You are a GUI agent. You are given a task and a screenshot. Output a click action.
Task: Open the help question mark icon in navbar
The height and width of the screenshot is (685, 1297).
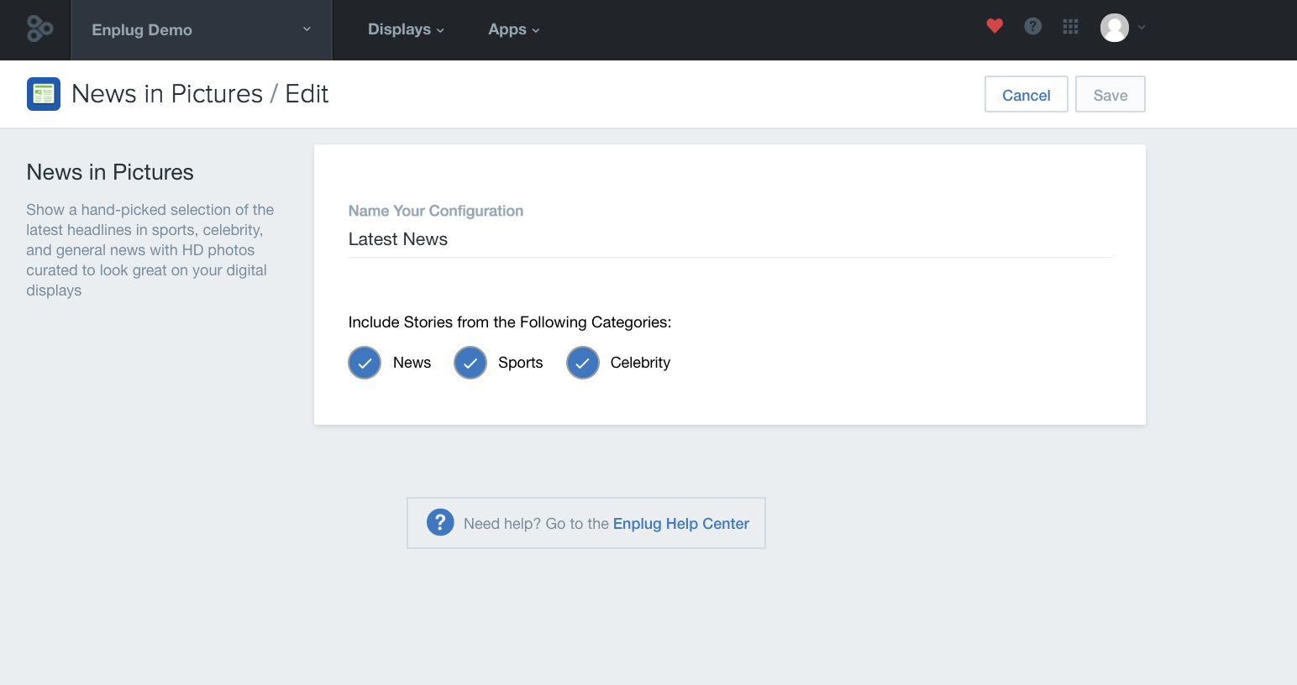point(1032,27)
